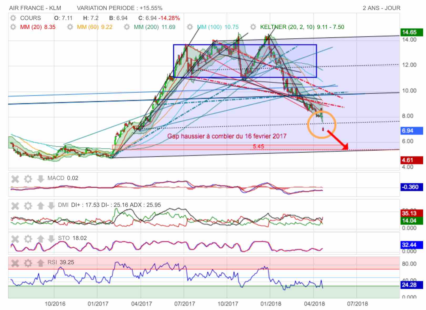Click the red 4.61 price tag

411,160
